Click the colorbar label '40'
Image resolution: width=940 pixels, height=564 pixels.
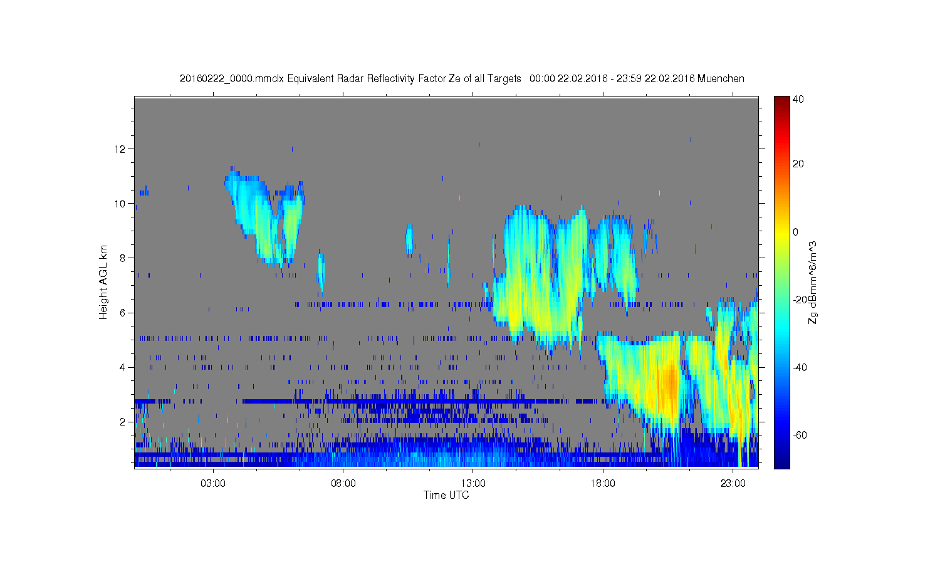[x=798, y=99]
